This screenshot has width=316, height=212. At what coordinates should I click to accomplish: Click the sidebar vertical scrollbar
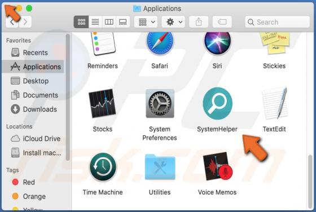(x=68, y=97)
